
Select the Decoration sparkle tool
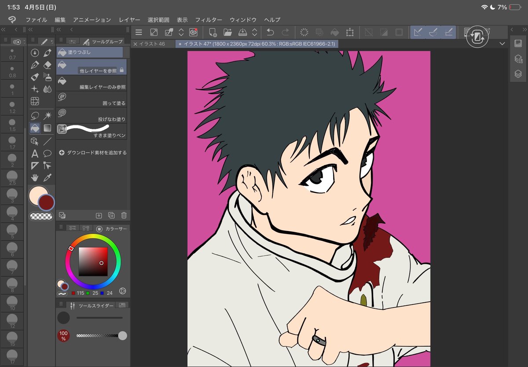coord(35,89)
